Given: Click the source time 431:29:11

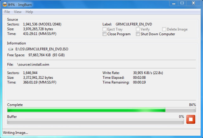Looking at the screenshot, I should pyautogui.click(x=40, y=34).
